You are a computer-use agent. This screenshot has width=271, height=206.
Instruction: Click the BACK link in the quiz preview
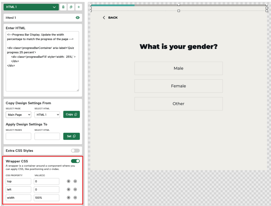[110, 17]
